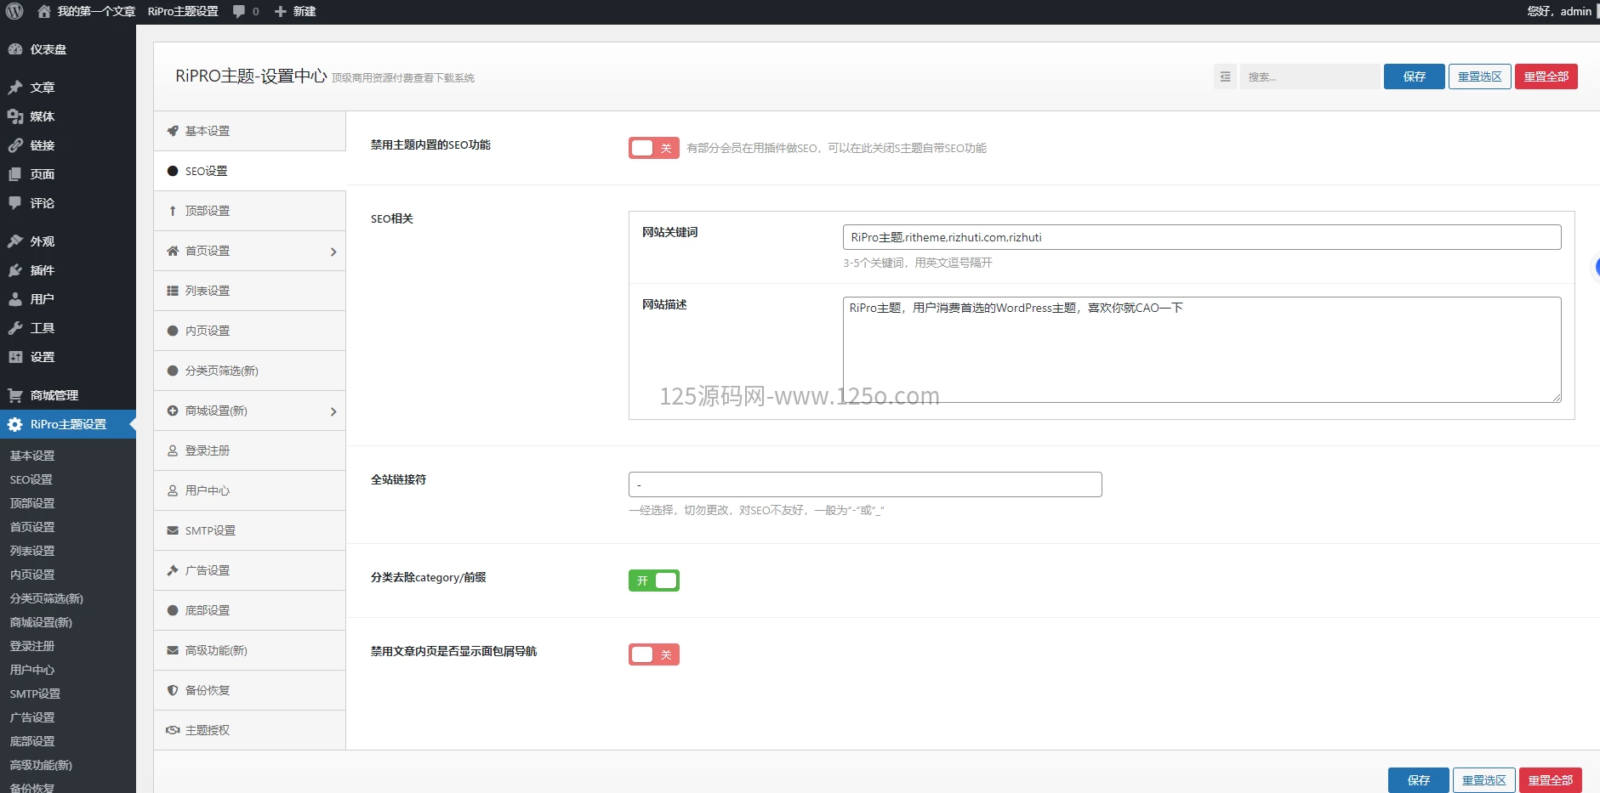This screenshot has height=793, width=1600.
Task: Click the 搜索 settings search box
Action: click(x=1308, y=76)
